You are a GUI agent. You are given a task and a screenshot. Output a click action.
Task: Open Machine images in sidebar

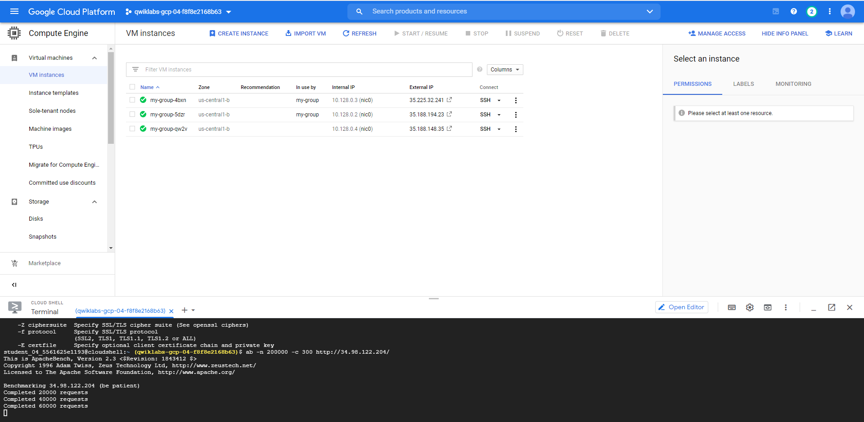[50, 129]
